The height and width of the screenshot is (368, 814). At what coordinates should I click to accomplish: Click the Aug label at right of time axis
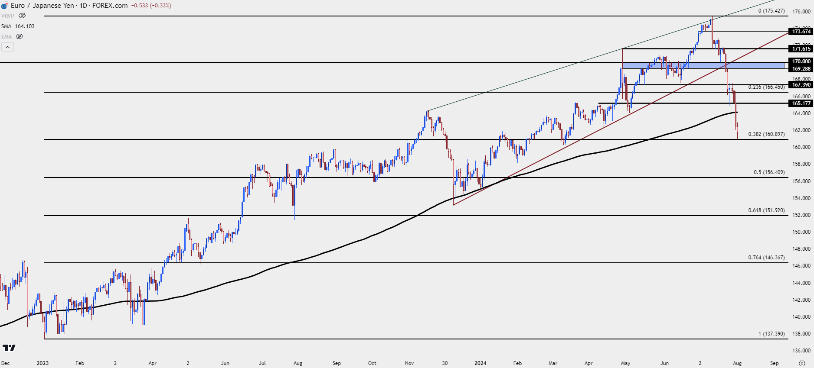[737, 363]
